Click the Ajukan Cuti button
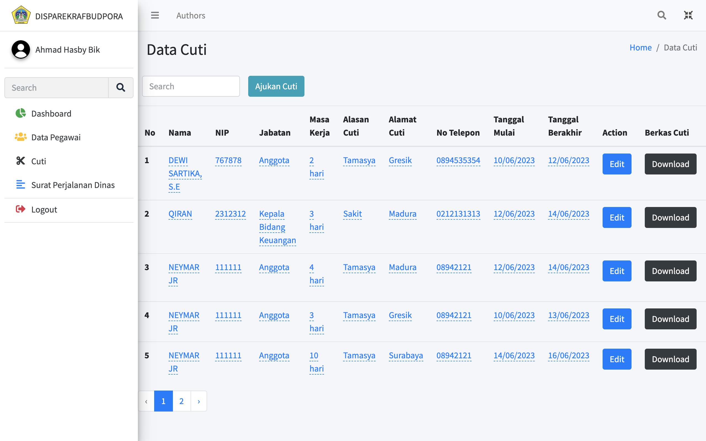 pos(276,86)
